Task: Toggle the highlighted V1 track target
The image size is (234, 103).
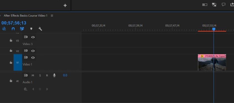Action: 18,62
